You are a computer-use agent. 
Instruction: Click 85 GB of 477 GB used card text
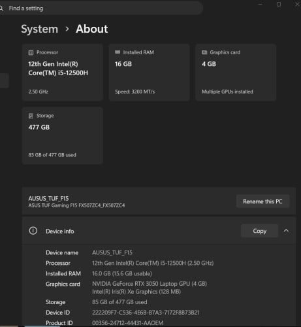(52, 155)
